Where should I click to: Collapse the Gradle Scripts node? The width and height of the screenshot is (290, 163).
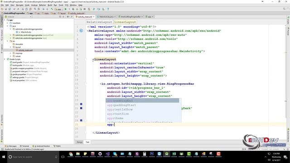click(5, 59)
